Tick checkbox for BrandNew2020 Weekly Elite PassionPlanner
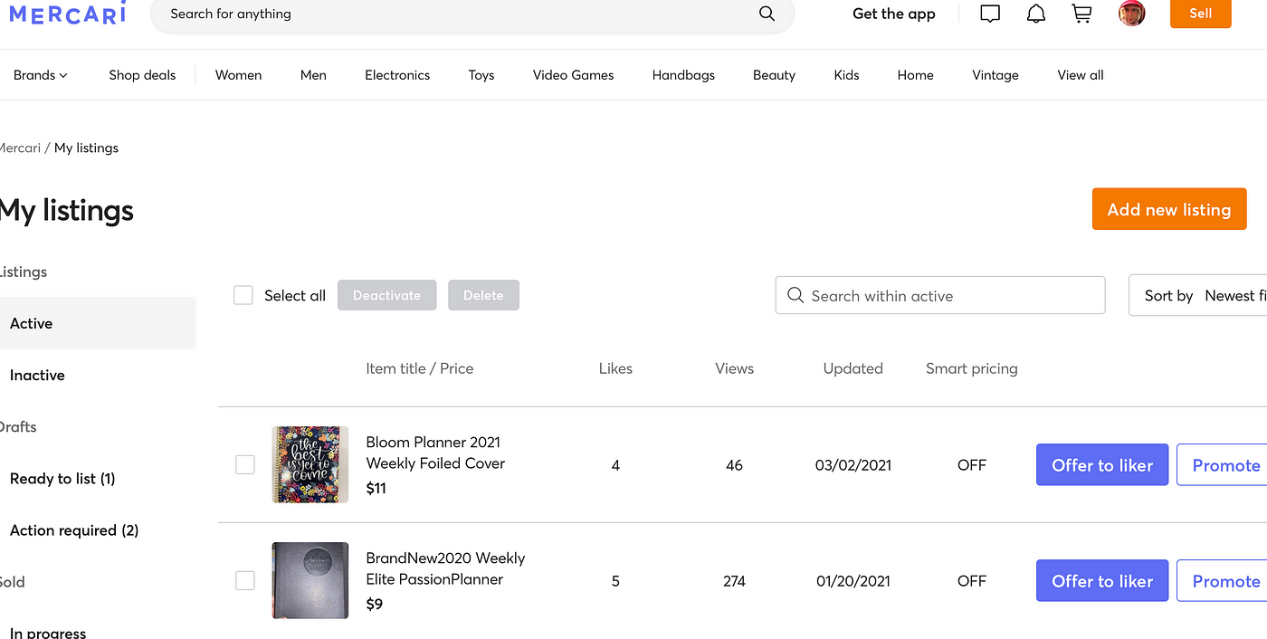Image resolution: width=1267 pixels, height=639 pixels. tap(245, 580)
